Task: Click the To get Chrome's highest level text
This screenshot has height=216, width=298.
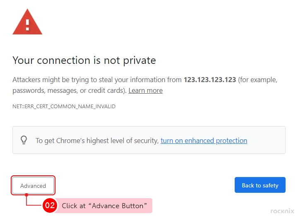Action: tap(97, 141)
